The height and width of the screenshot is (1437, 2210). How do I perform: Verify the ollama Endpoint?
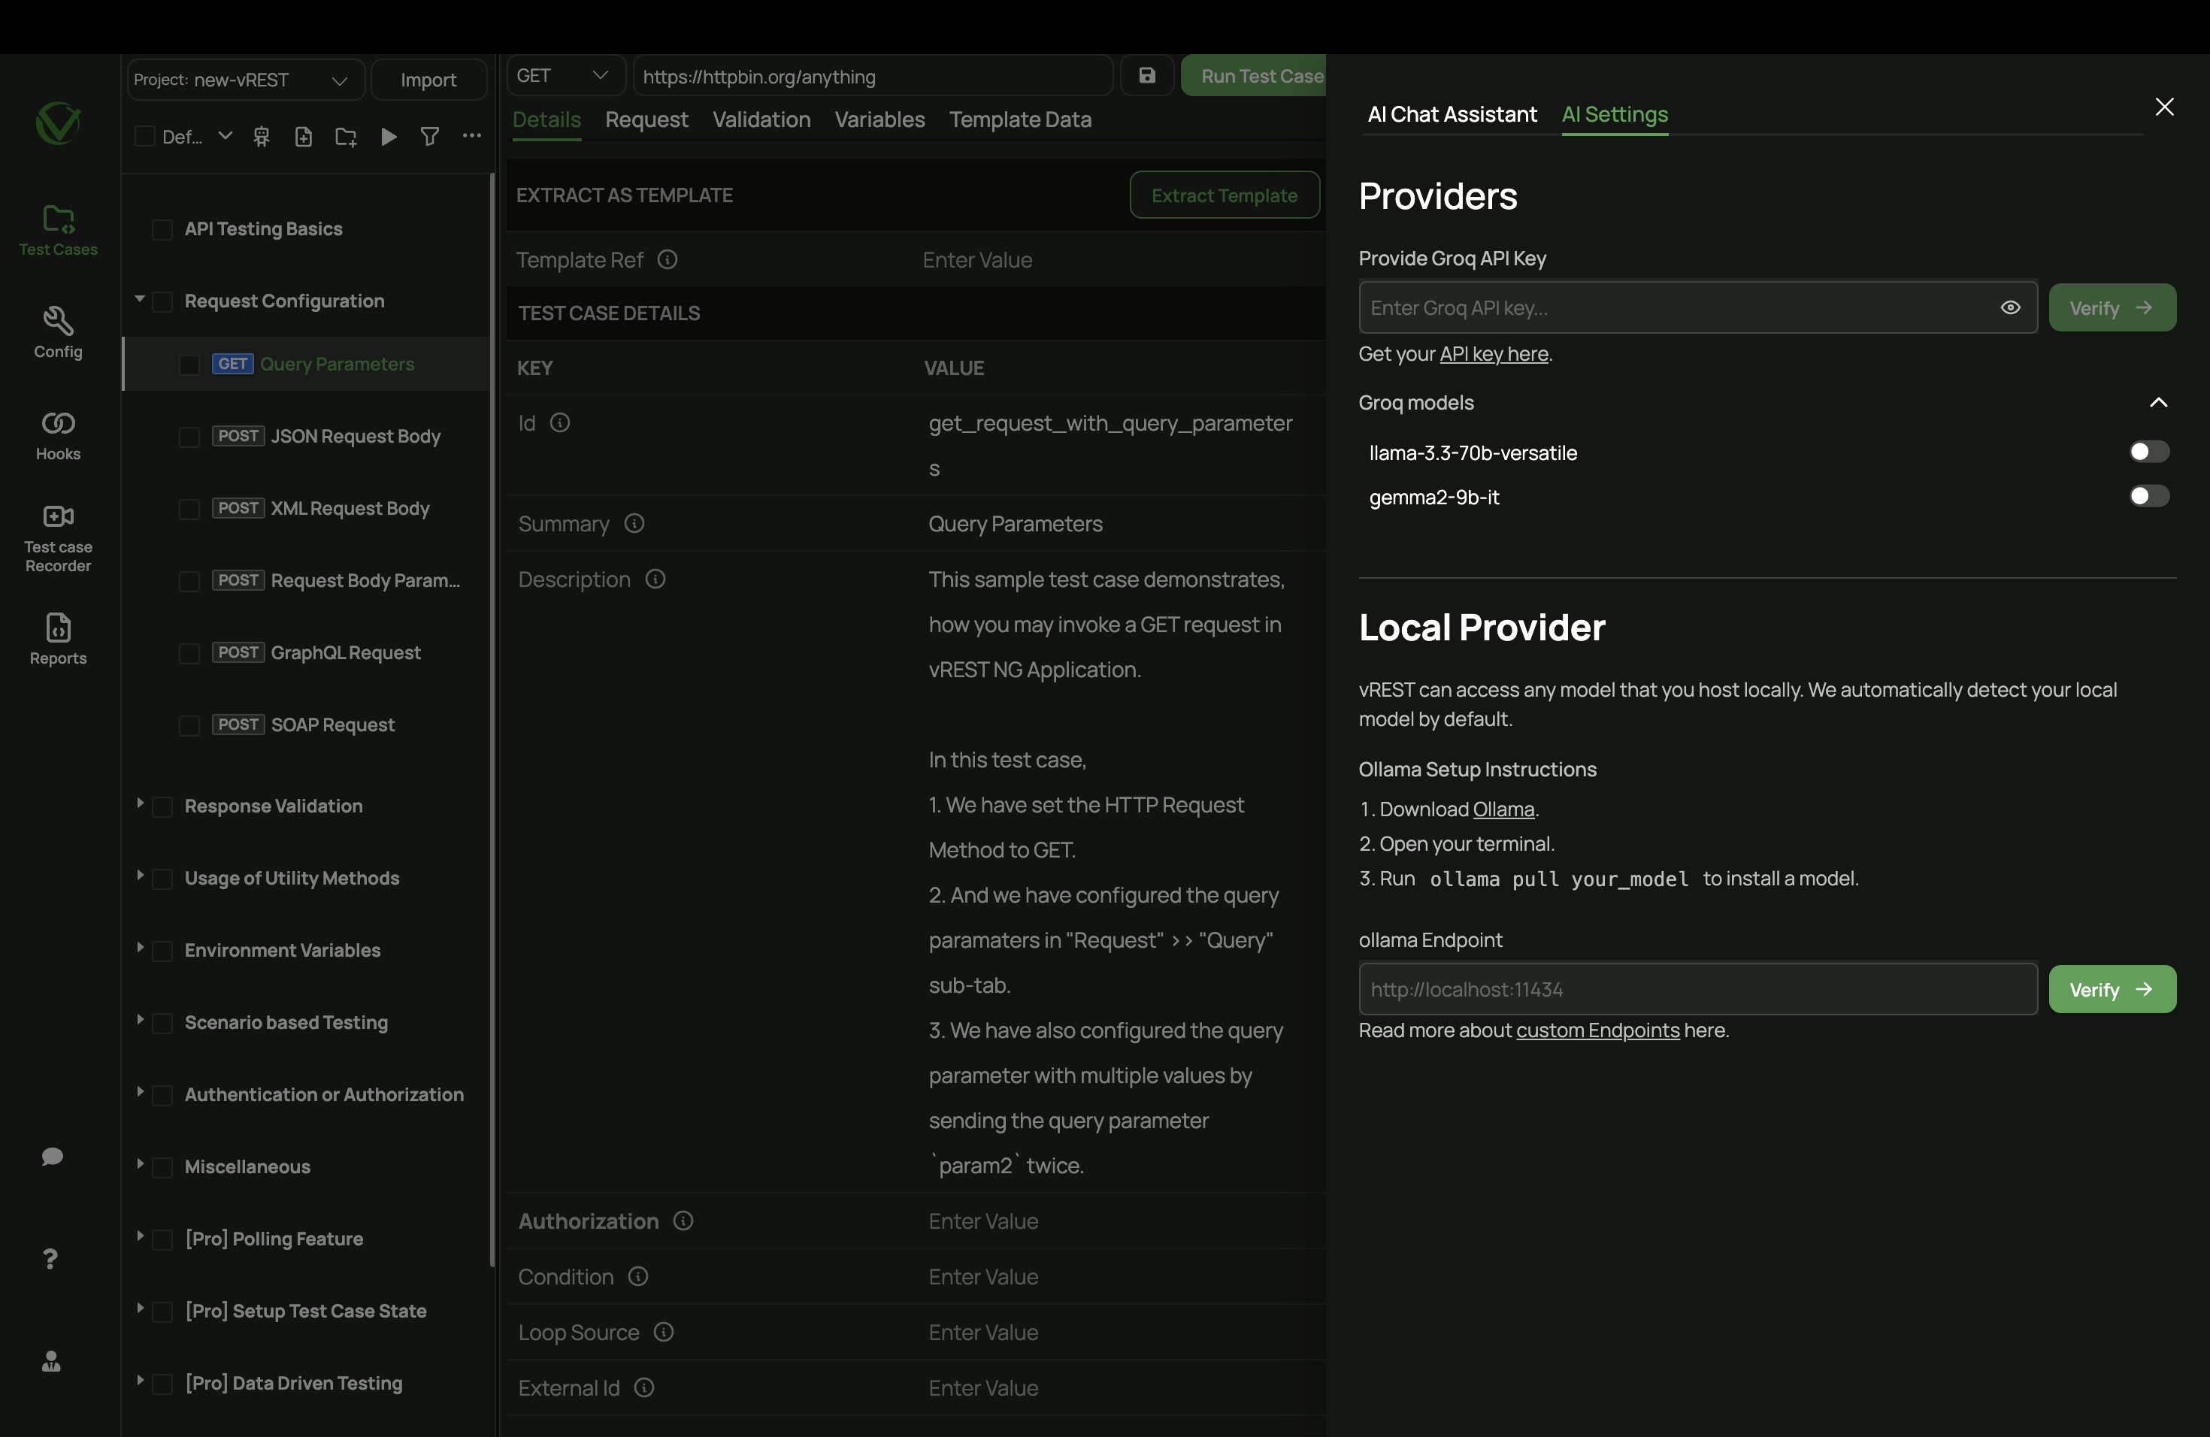(x=2112, y=988)
